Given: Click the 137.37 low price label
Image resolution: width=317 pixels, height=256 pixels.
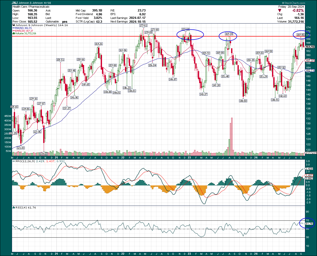Looking at the screenshot, I should coord(67,108).
